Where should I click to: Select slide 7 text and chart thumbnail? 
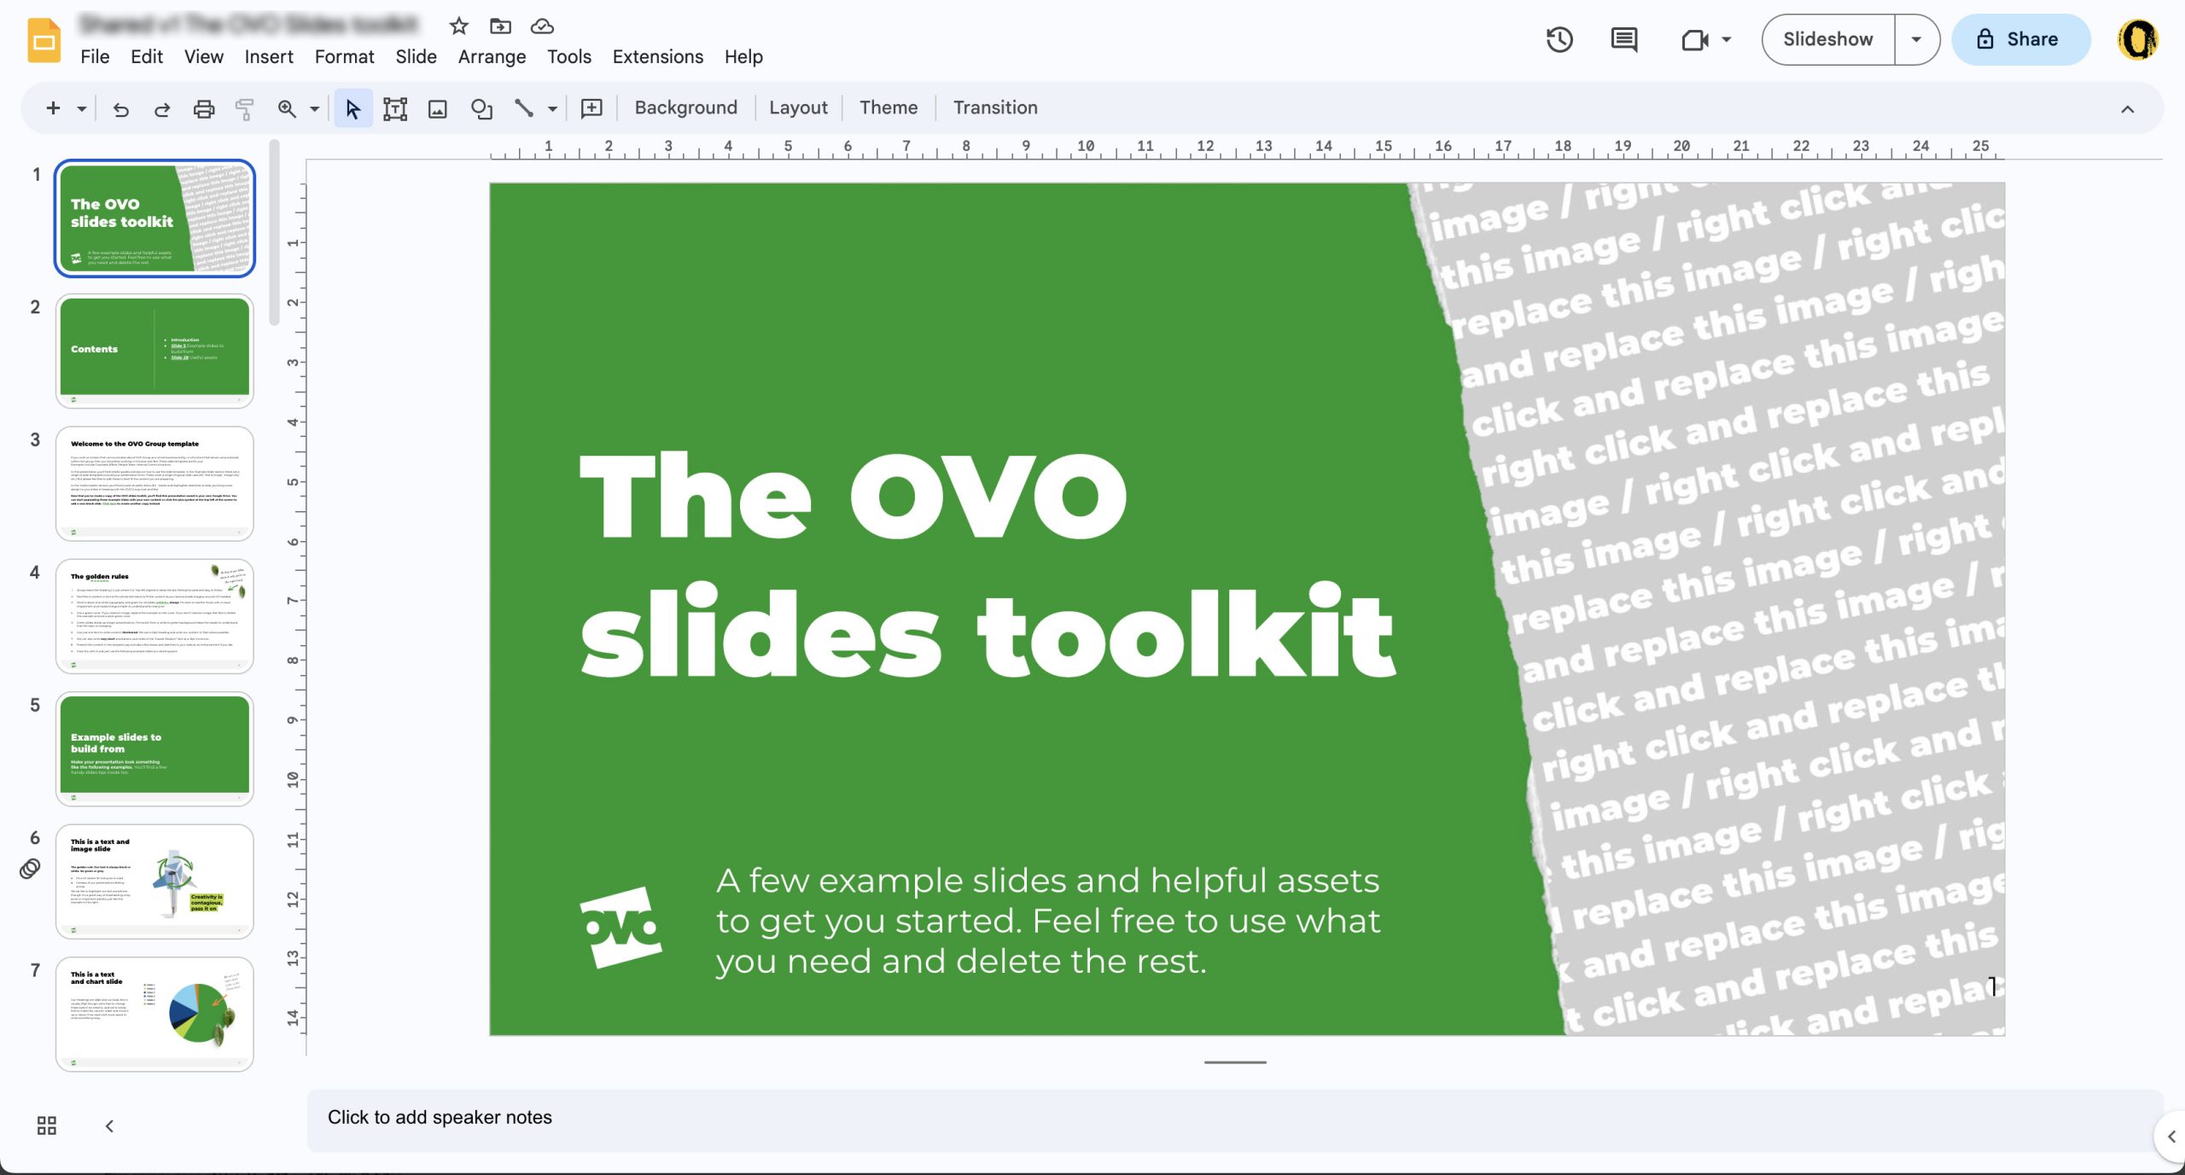click(154, 1014)
